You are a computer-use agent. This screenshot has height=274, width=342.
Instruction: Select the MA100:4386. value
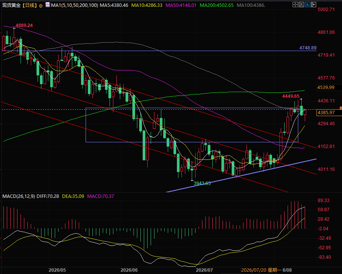[251, 5]
